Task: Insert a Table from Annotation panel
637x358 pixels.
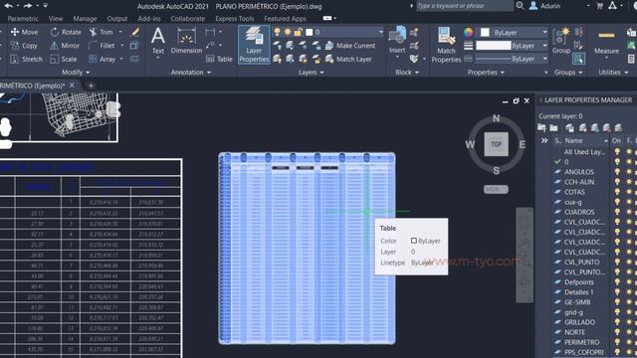Action: click(x=219, y=59)
